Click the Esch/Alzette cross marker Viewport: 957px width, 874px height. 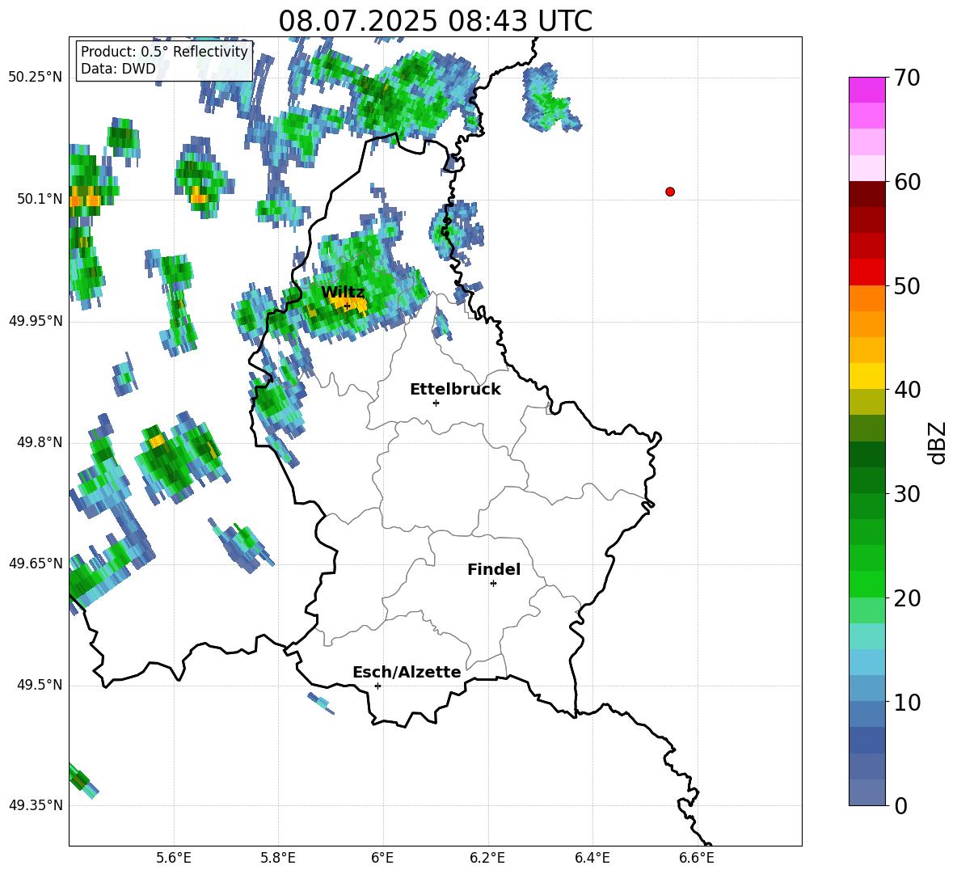click(377, 686)
